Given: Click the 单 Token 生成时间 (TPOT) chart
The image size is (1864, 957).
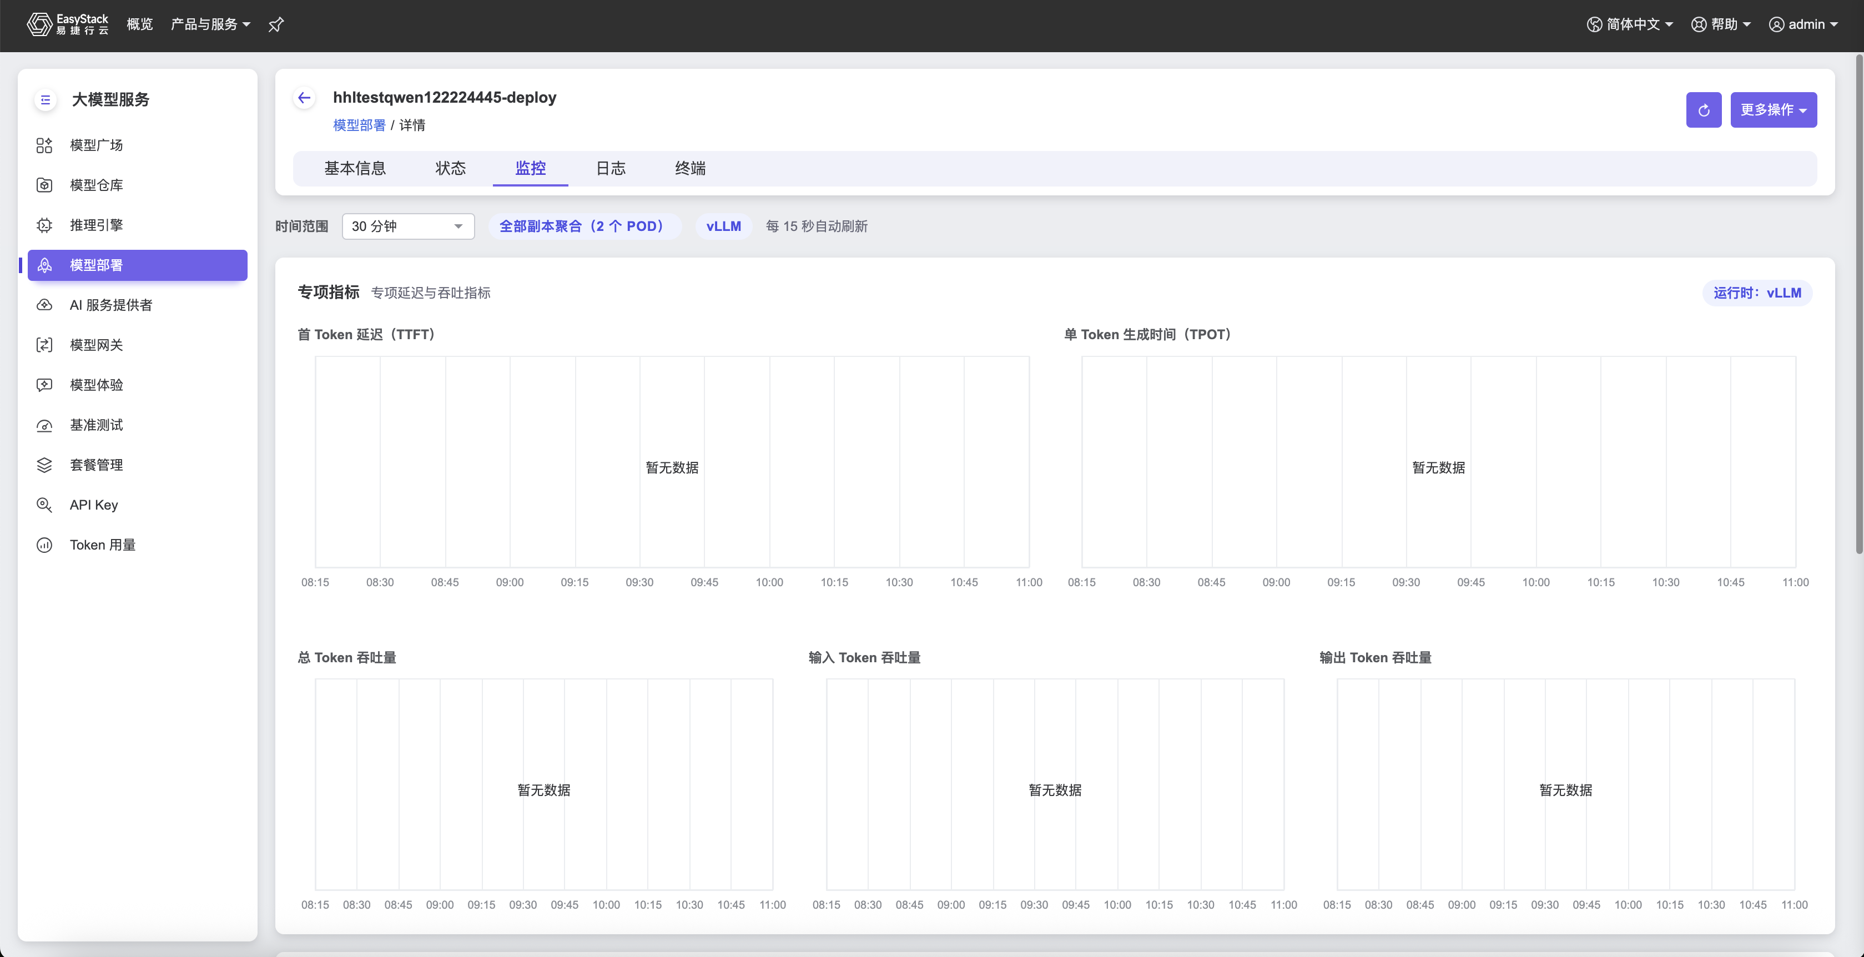Looking at the screenshot, I should 1439,462.
